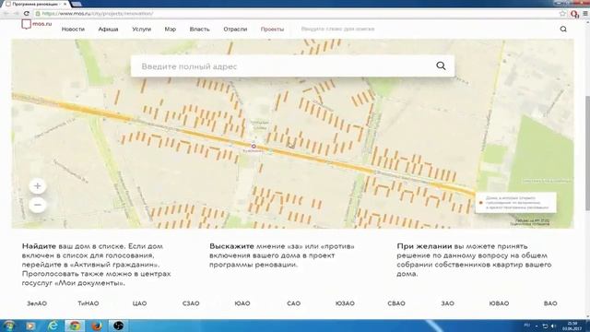The image size is (590, 332).
Task: Open the Chrome menu hamburger icon
Action: [585, 14]
